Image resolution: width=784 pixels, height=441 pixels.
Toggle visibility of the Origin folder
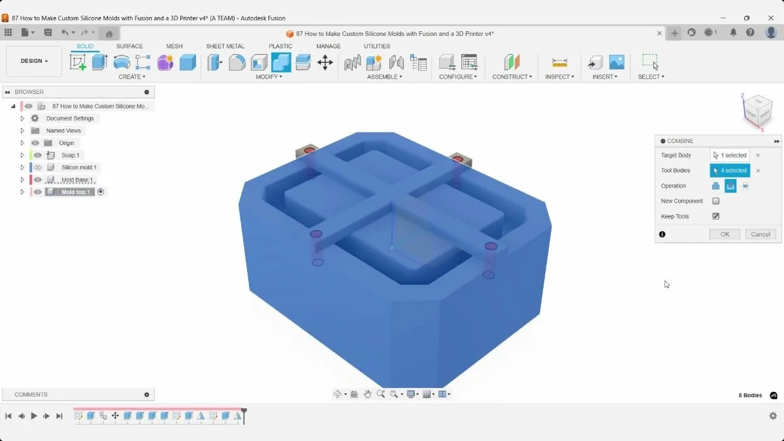tap(35, 143)
